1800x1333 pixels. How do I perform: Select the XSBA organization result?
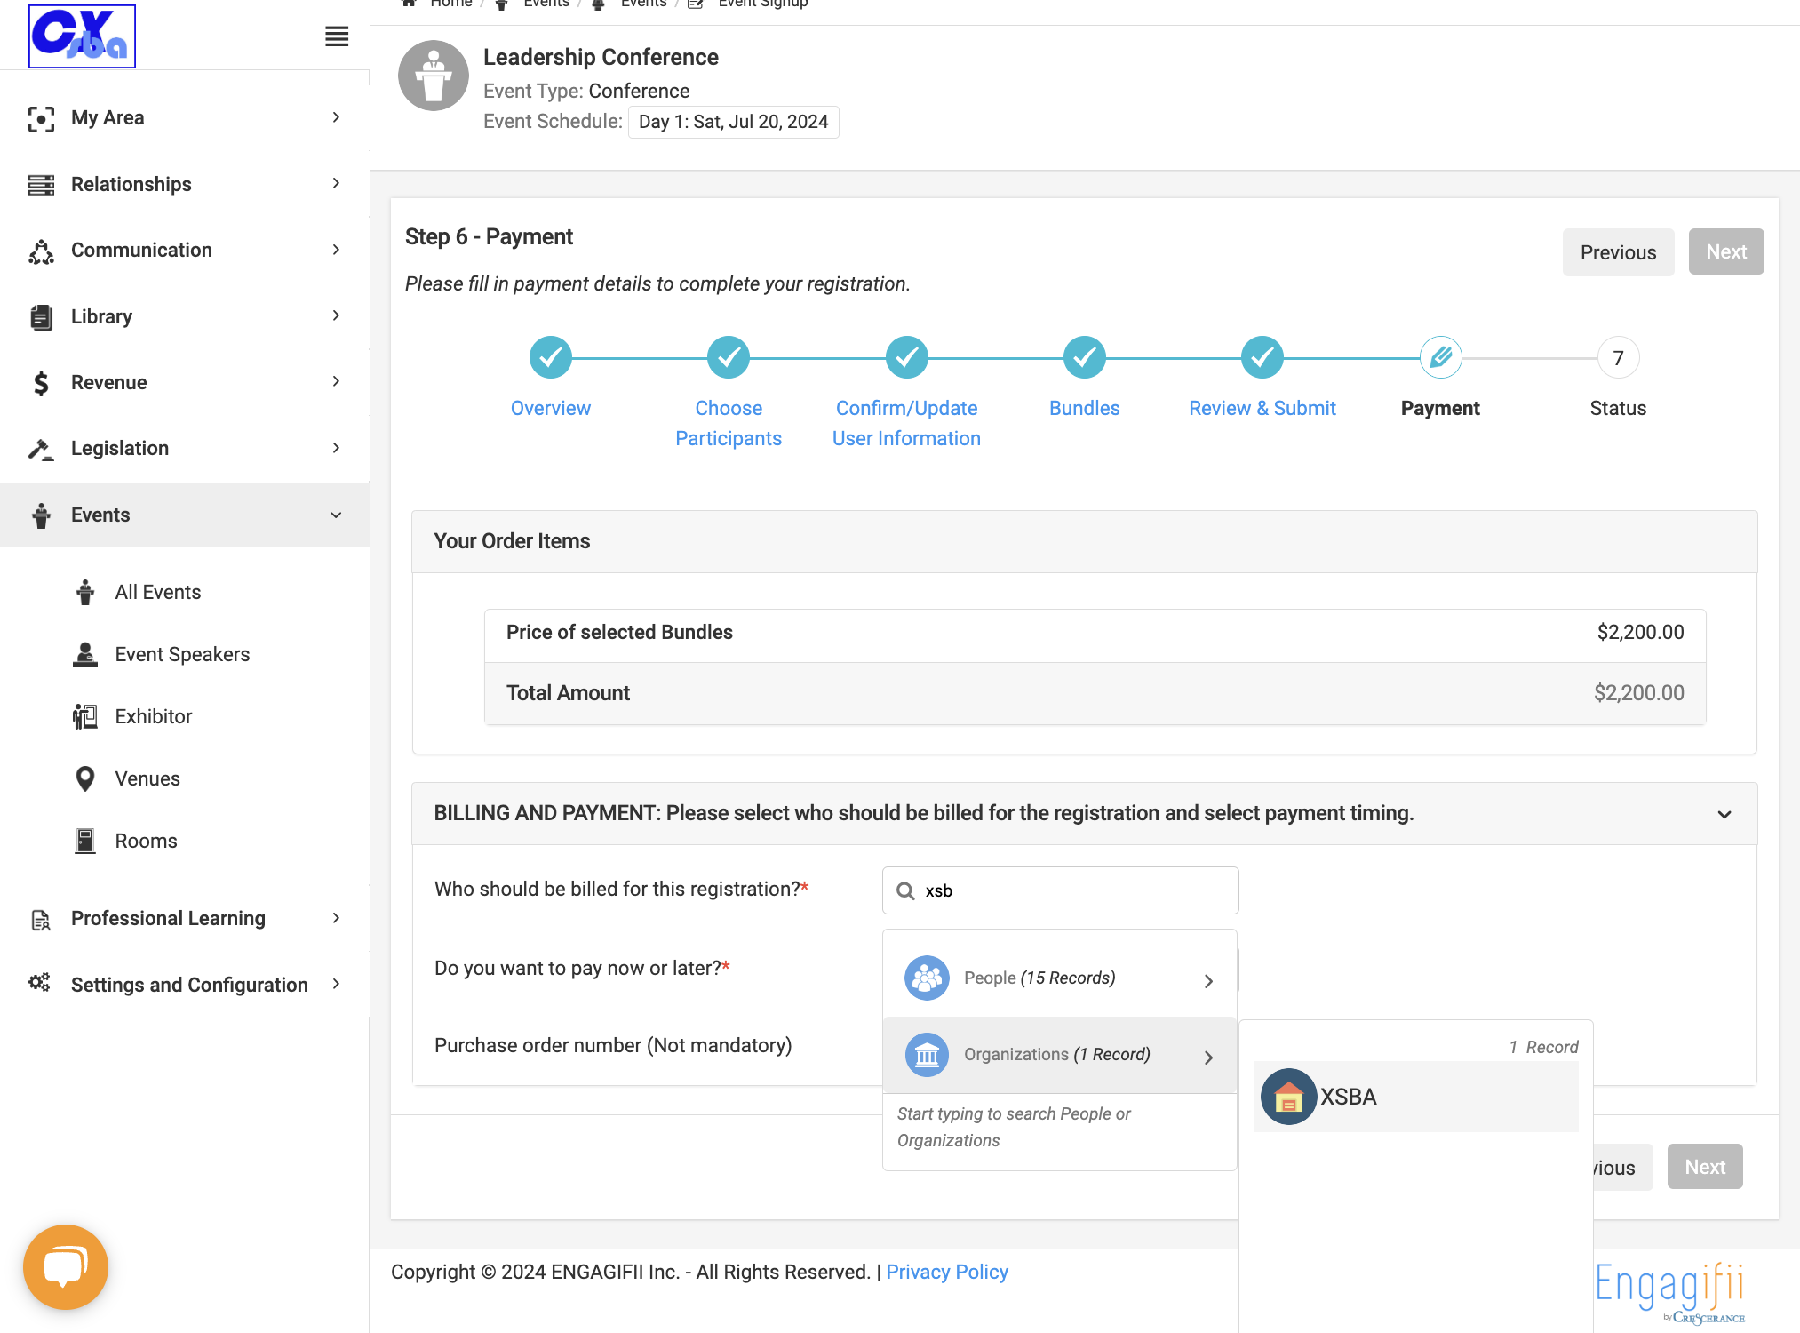(x=1415, y=1097)
